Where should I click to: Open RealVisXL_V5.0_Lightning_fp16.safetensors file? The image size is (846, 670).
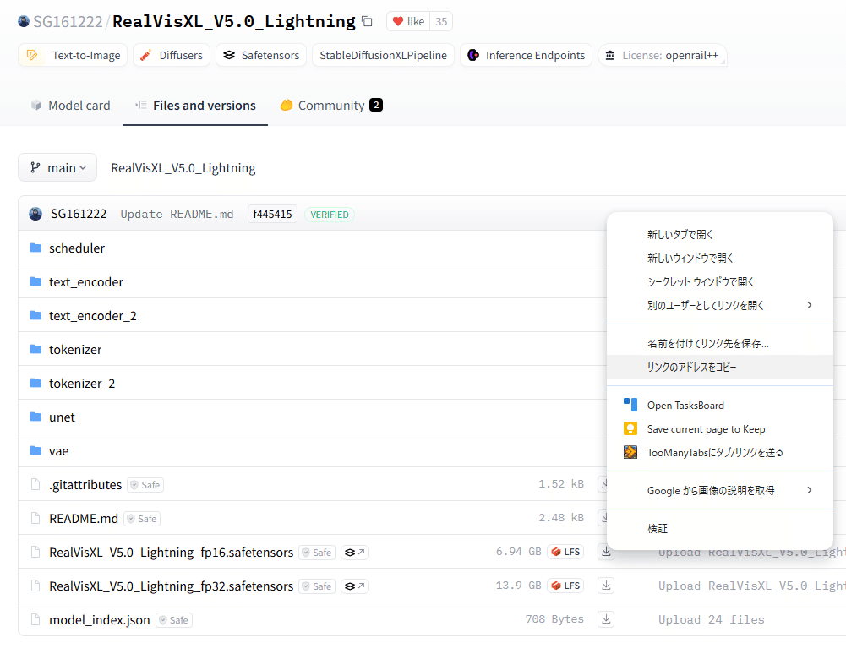171,553
